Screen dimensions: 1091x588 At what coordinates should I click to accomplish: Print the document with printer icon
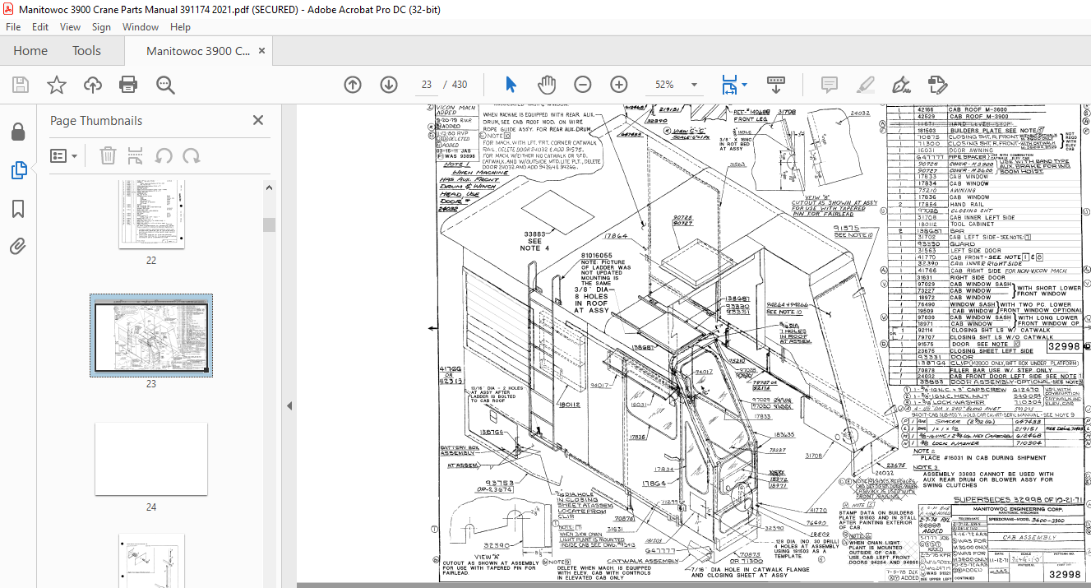pos(128,85)
